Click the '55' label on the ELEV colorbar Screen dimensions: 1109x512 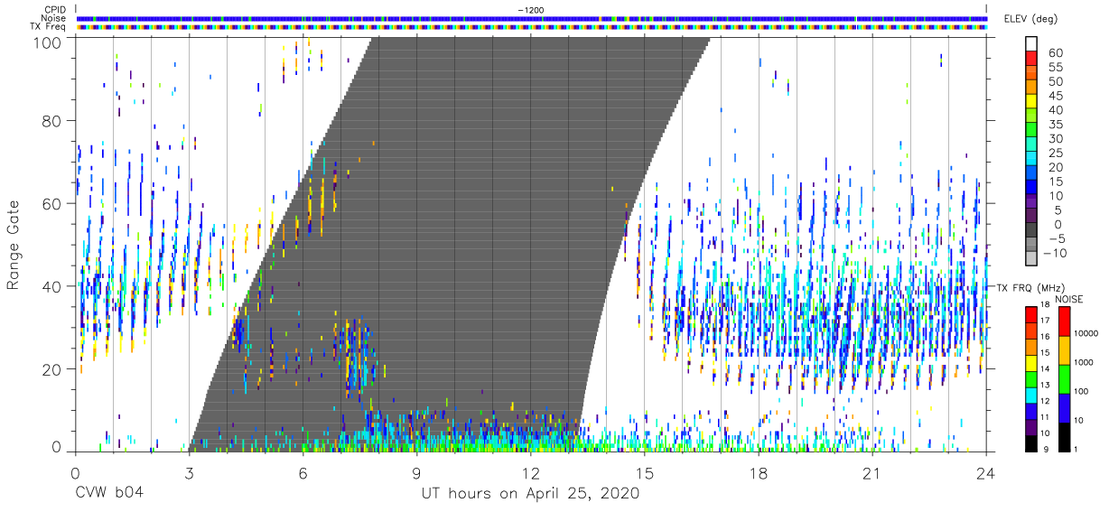point(1054,68)
